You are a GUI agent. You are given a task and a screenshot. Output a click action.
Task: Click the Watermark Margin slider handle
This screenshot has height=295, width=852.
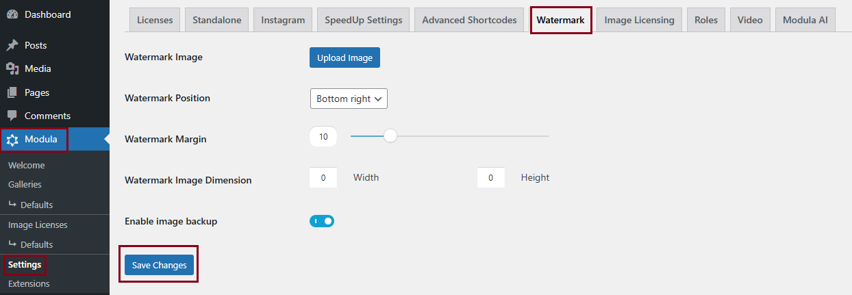[390, 136]
